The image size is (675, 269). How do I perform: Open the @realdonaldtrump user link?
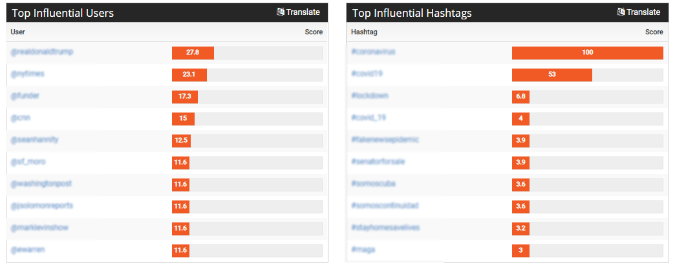click(42, 52)
